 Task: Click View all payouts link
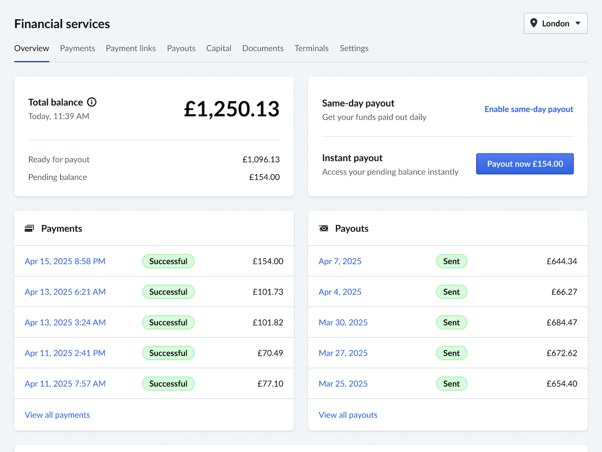tap(348, 415)
